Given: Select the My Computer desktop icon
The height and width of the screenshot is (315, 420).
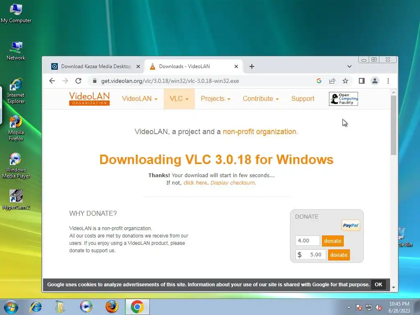Looking at the screenshot, I should point(16,14).
